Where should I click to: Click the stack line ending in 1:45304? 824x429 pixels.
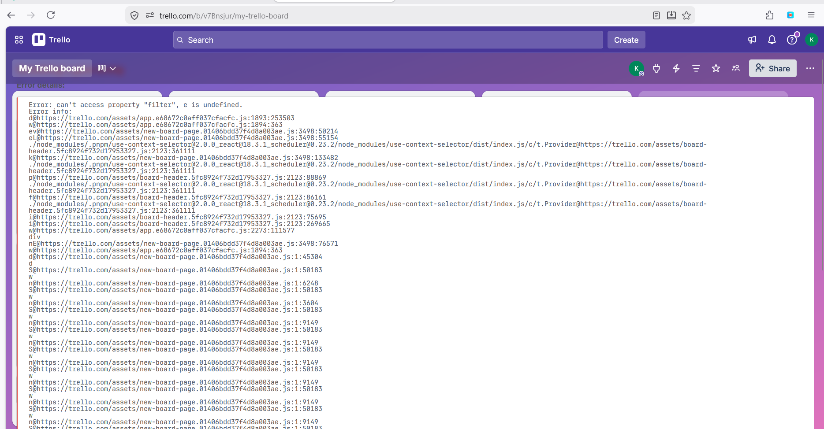[175, 257]
